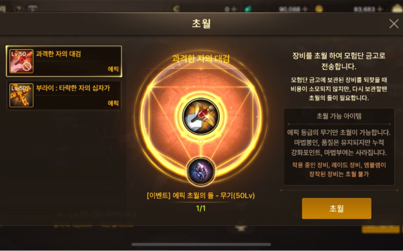This screenshot has width=403, height=251.
Task: Click the plus beside 90,068 currency
Action: (x=305, y=9)
